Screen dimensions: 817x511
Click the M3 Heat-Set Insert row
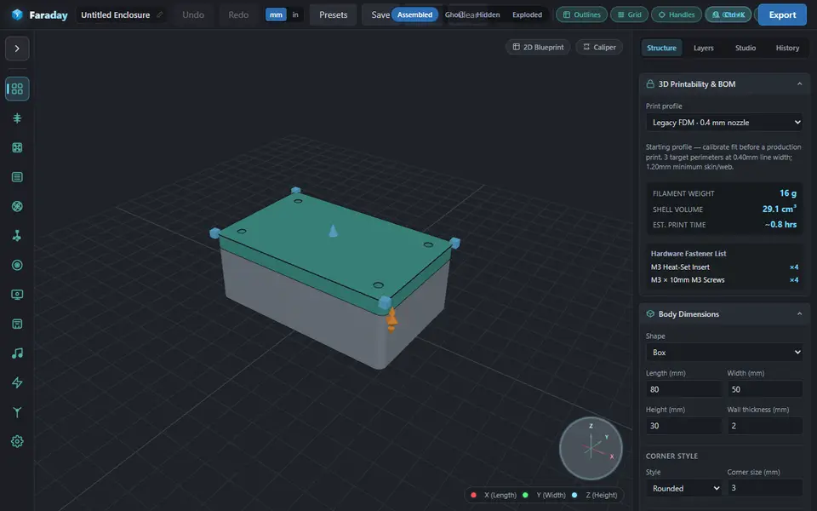click(x=724, y=267)
